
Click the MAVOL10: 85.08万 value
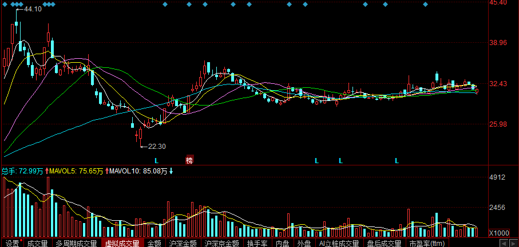[x=138, y=171]
